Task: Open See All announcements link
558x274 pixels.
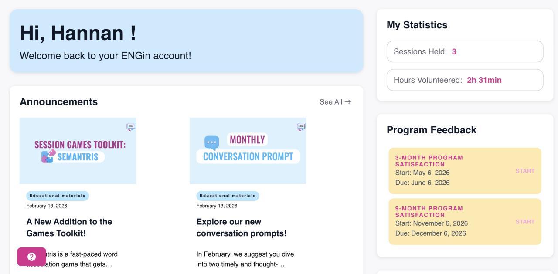Action: 335,102
